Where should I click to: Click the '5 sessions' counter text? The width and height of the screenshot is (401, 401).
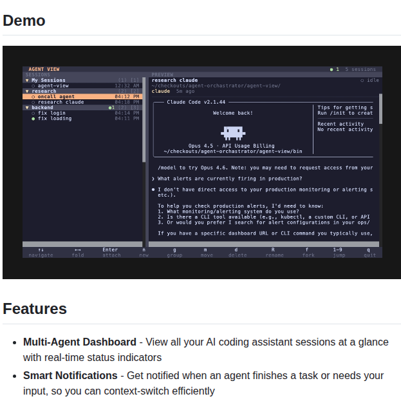click(360, 69)
